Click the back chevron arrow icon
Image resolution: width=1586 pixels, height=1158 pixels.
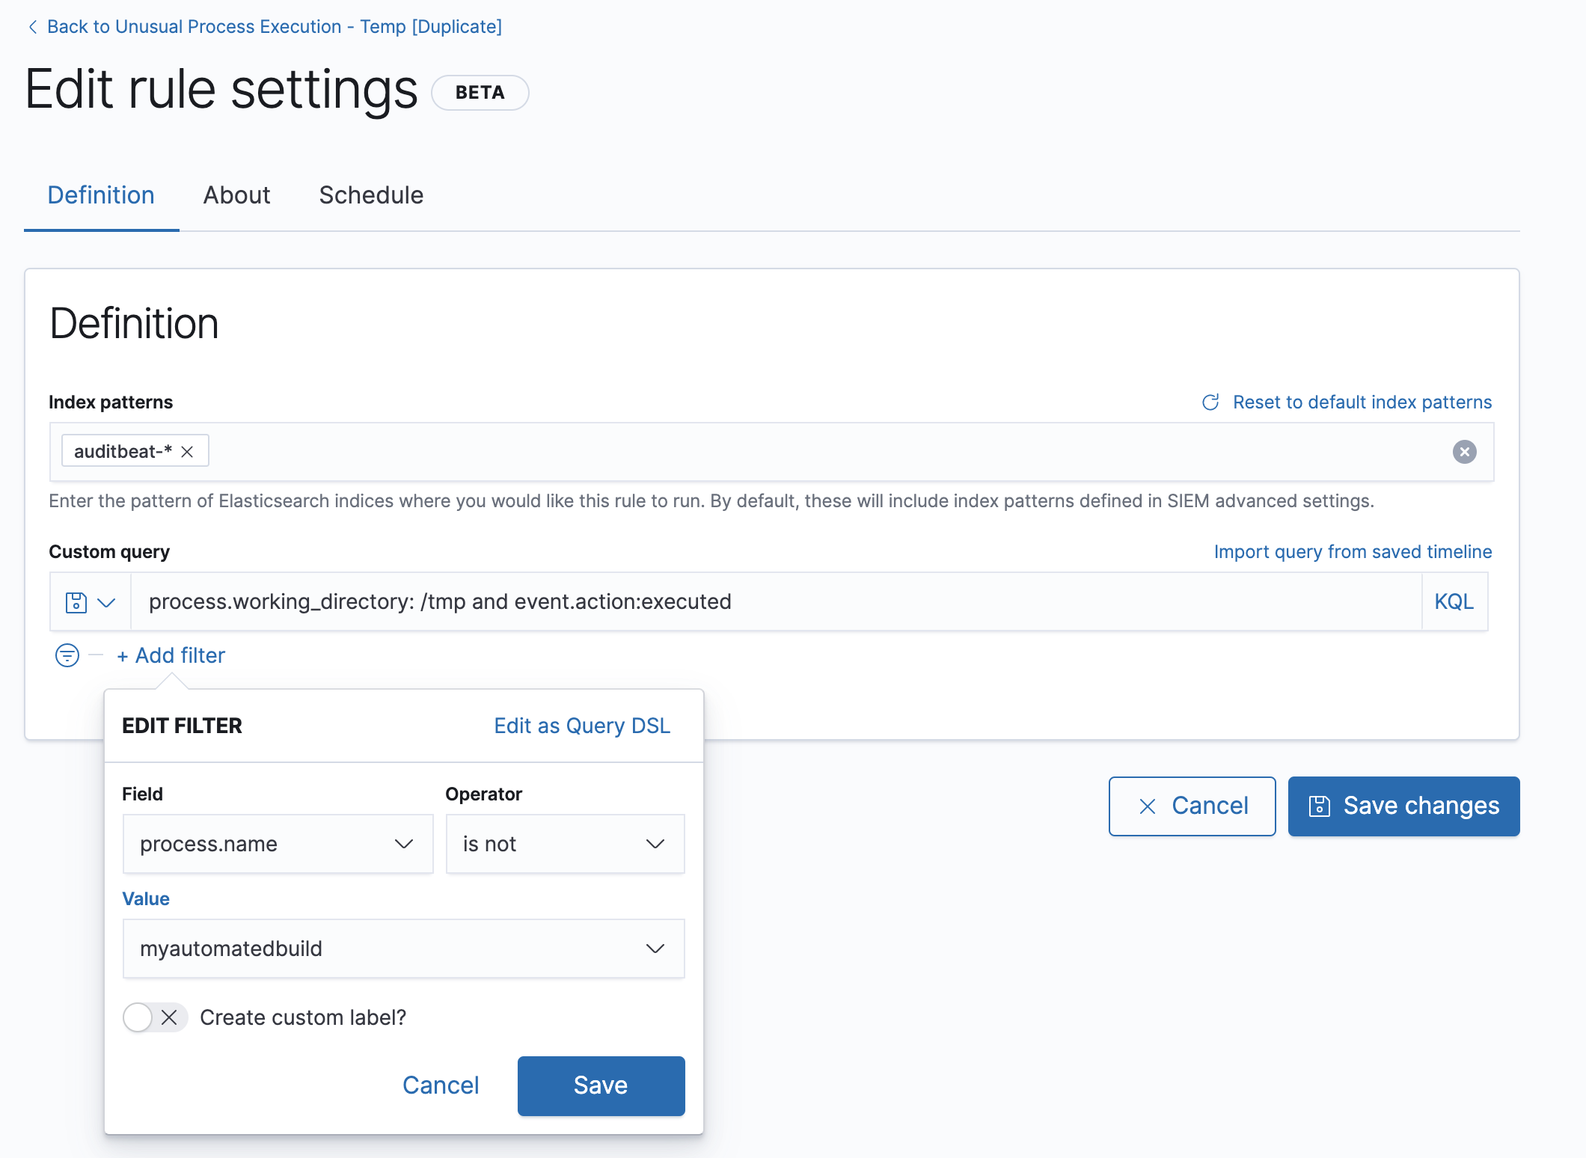coord(33,27)
